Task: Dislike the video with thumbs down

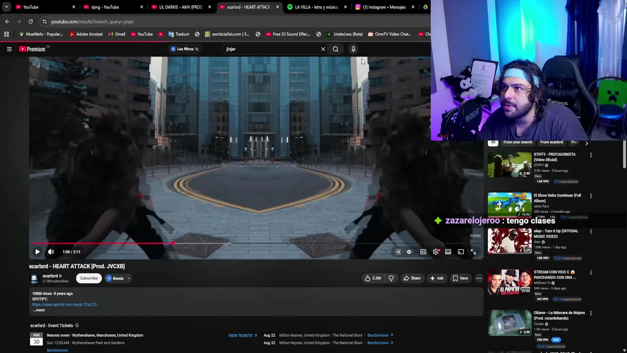Action: tap(391, 278)
